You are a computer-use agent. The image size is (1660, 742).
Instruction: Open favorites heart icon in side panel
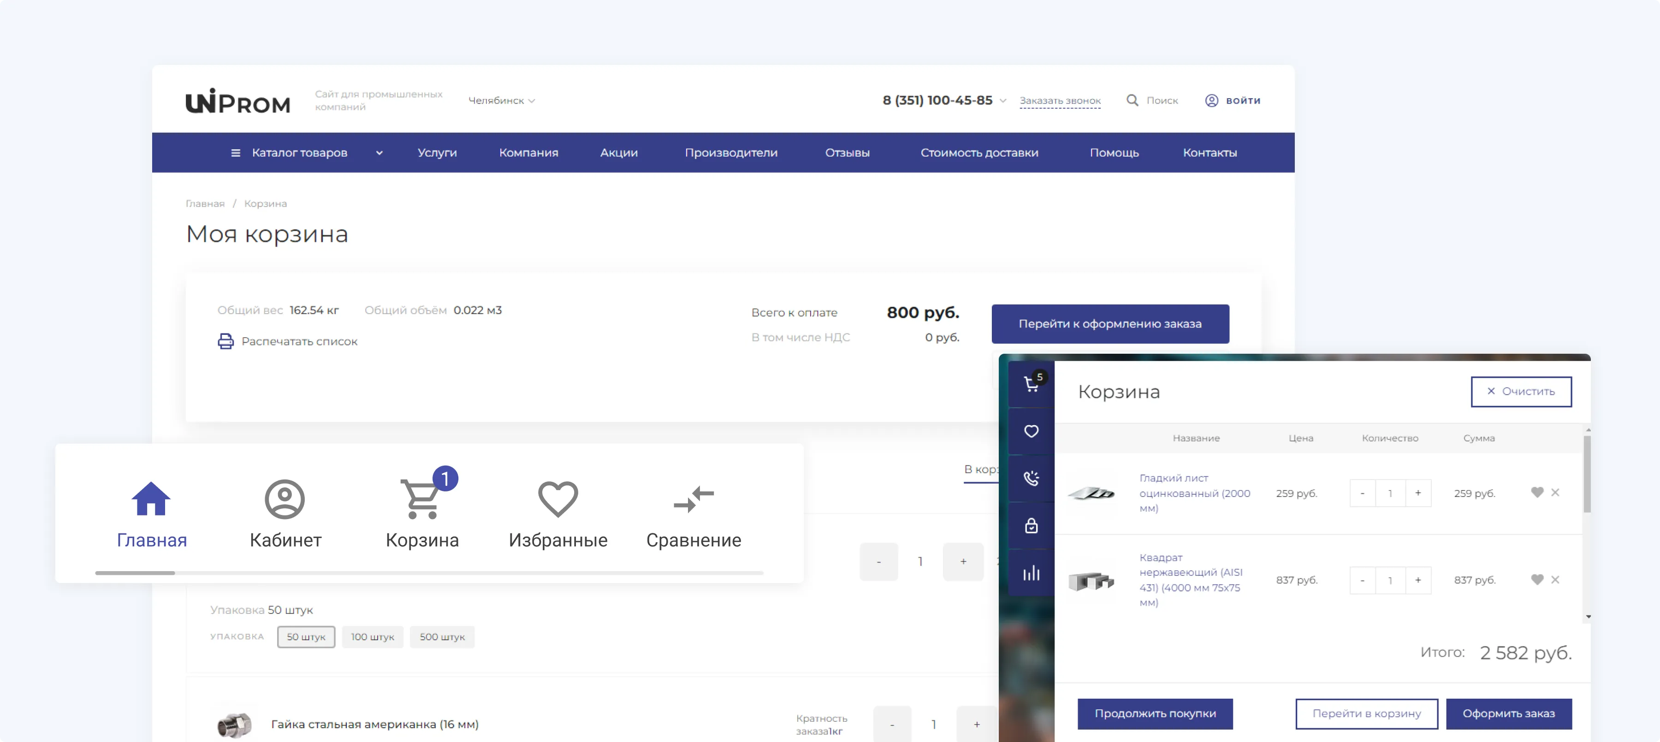pos(1031,431)
